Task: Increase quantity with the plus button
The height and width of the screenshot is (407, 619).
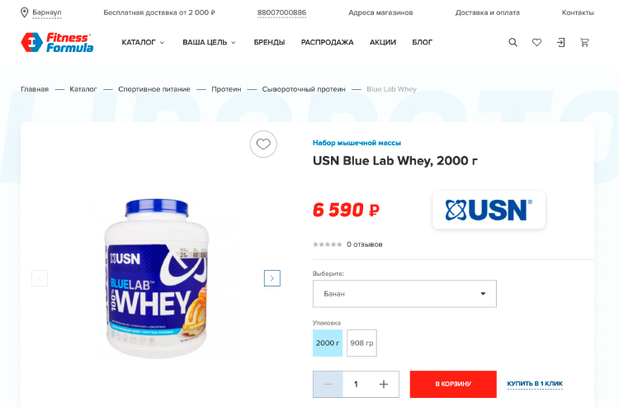Action: click(x=384, y=384)
